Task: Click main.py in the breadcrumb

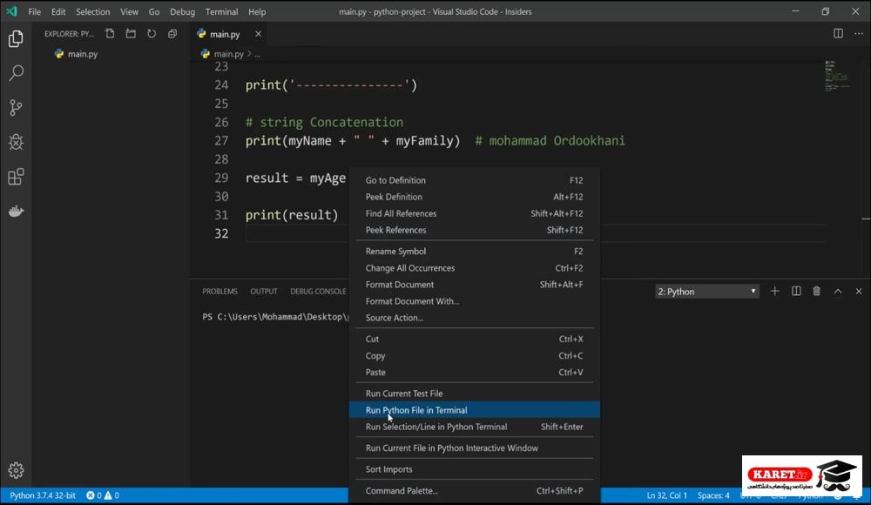Action: point(228,54)
